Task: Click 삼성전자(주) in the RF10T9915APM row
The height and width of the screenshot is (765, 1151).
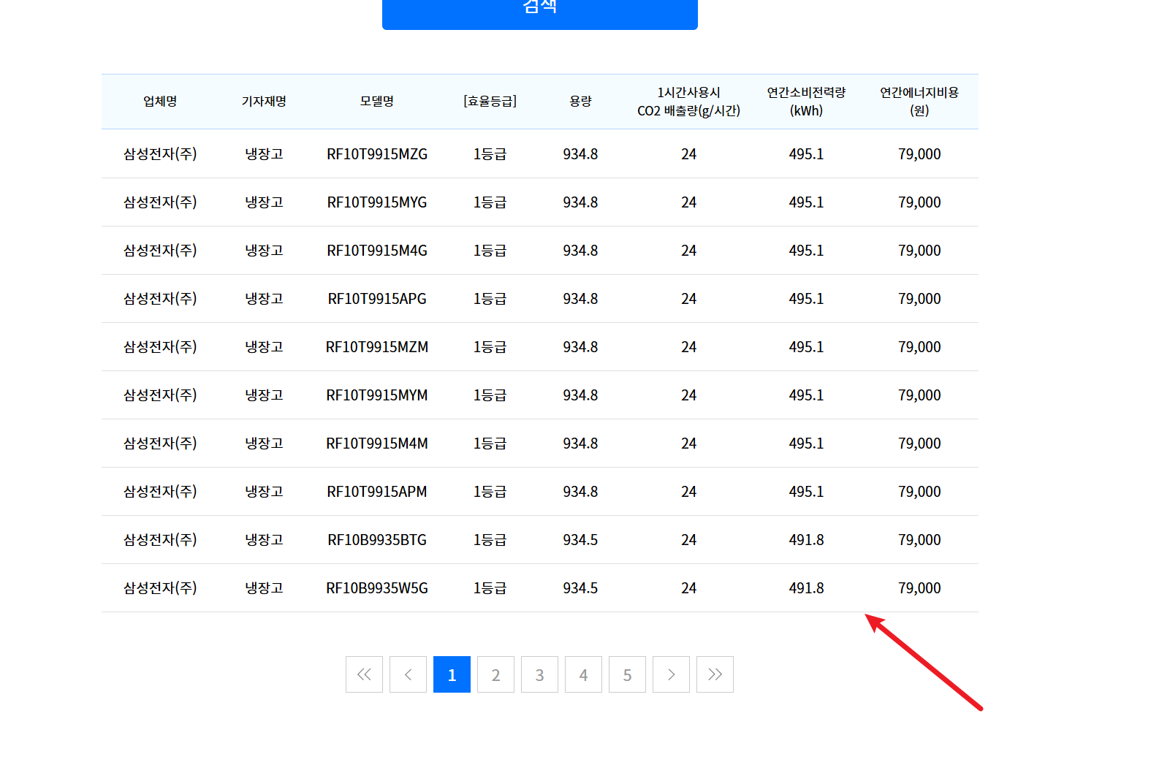Action: [x=160, y=492]
